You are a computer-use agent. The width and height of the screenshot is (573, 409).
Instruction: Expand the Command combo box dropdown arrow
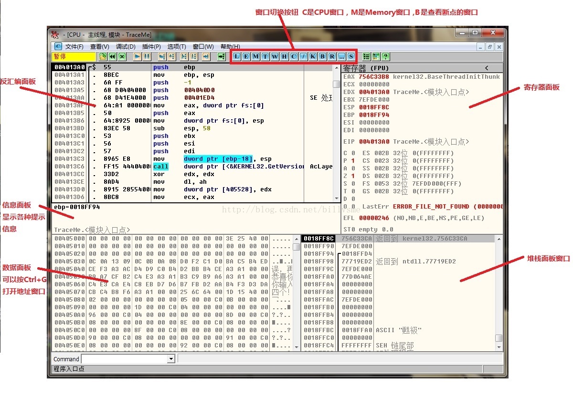[171, 359]
